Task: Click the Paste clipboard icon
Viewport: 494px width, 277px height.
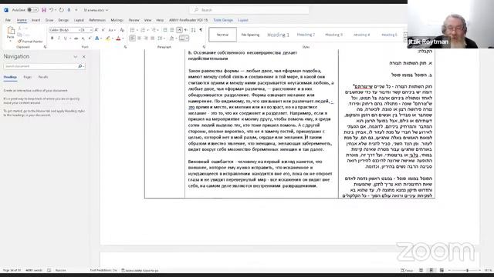Action: pos(11,31)
